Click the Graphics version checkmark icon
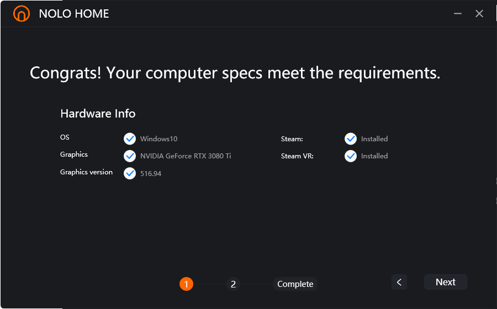 (x=130, y=173)
